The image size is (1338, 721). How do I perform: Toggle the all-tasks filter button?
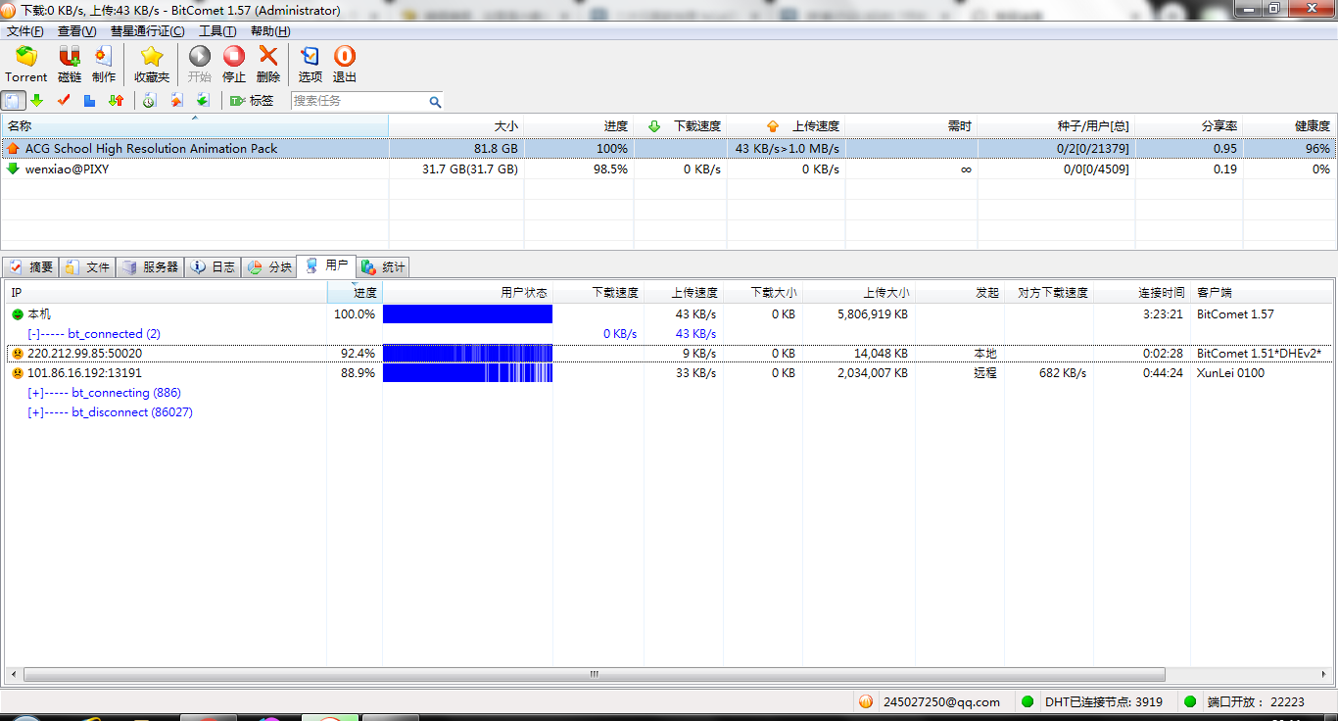[14, 101]
